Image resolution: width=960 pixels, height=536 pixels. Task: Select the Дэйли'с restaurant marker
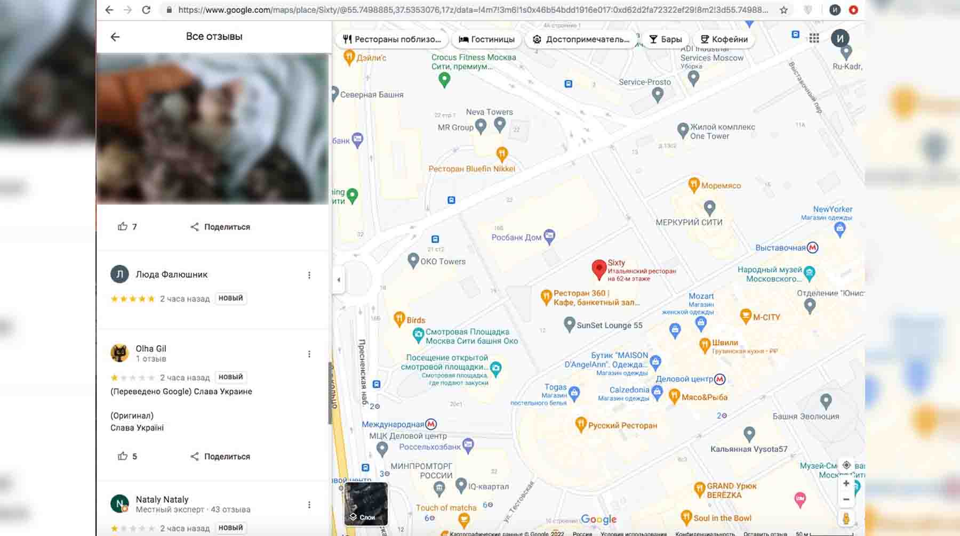(349, 57)
